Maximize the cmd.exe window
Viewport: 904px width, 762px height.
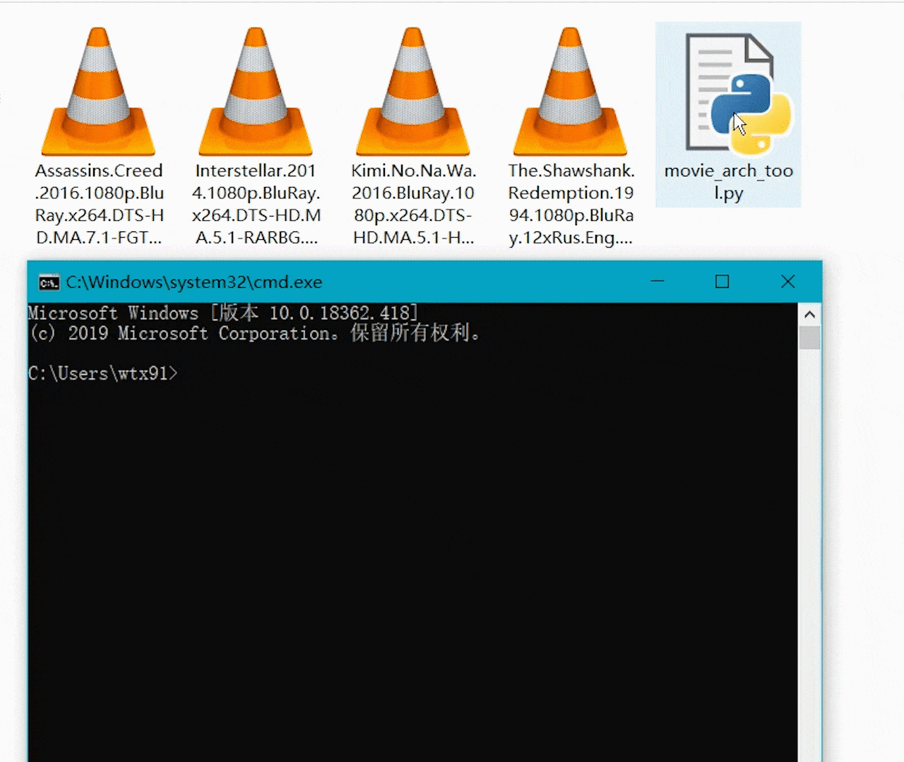(x=722, y=282)
